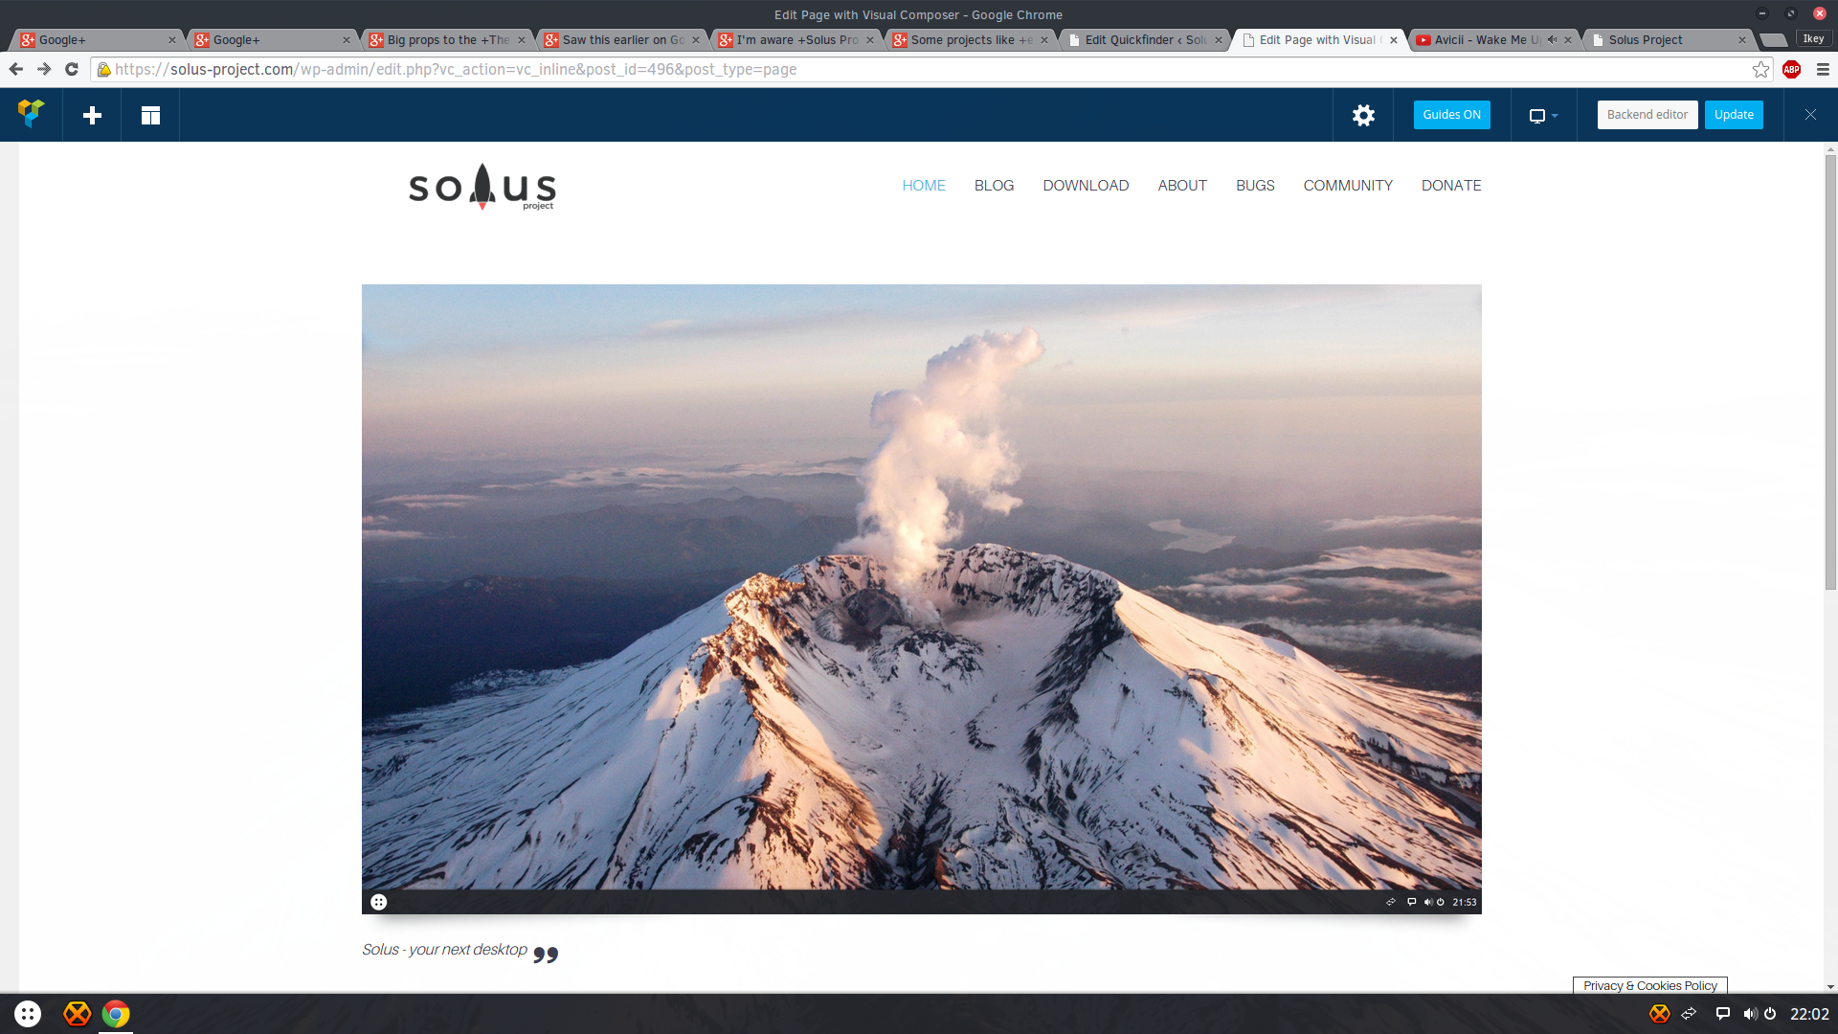The image size is (1838, 1034).
Task: Switch to 'I'm aware +Solus Pro' tab
Action: (x=796, y=39)
